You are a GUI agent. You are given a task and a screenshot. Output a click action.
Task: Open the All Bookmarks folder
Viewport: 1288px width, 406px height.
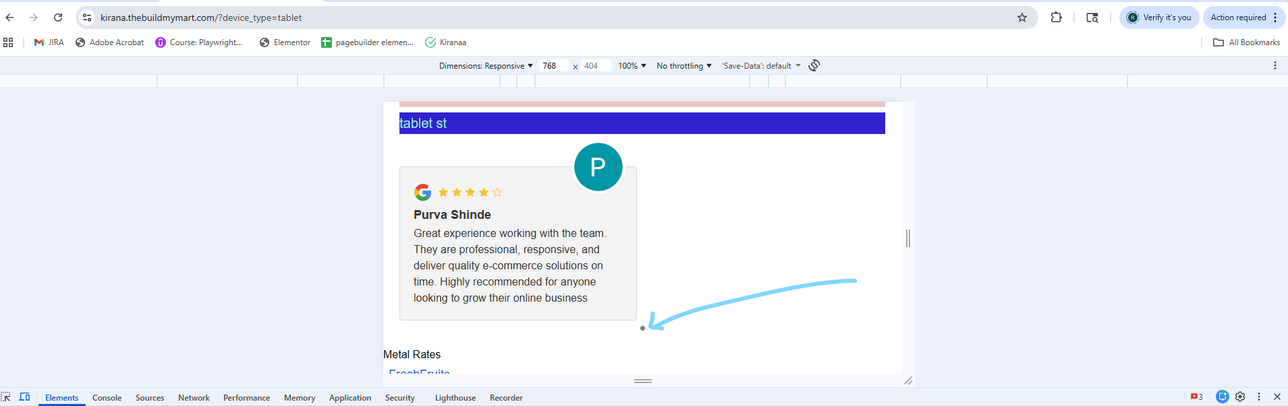pyautogui.click(x=1246, y=42)
